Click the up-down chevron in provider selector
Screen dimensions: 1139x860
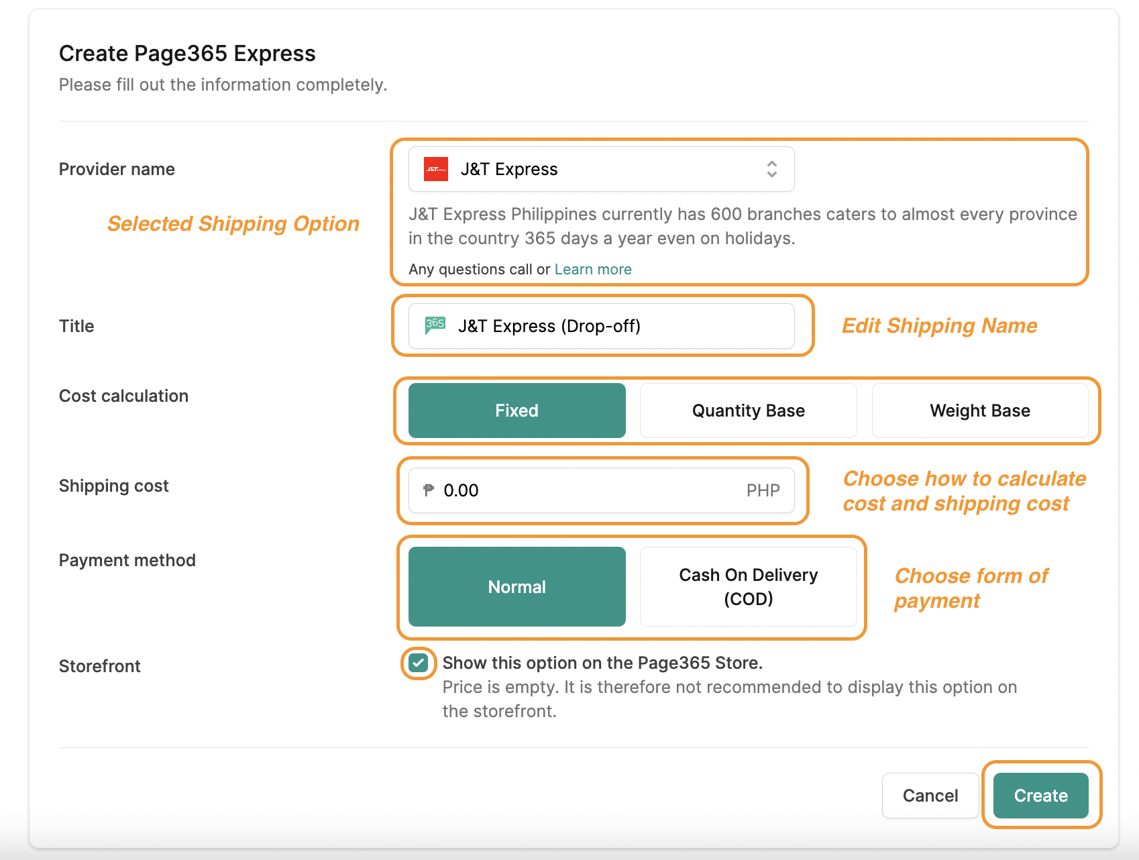pos(772,169)
